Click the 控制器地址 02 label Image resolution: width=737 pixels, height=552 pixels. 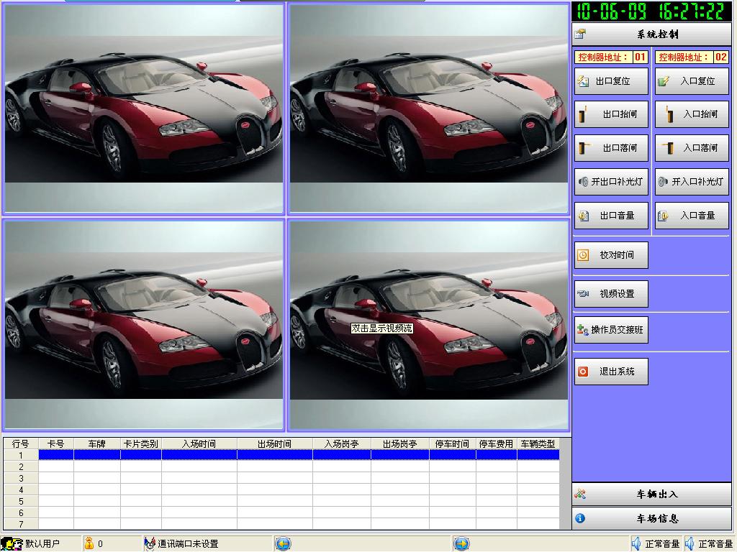[x=692, y=57]
